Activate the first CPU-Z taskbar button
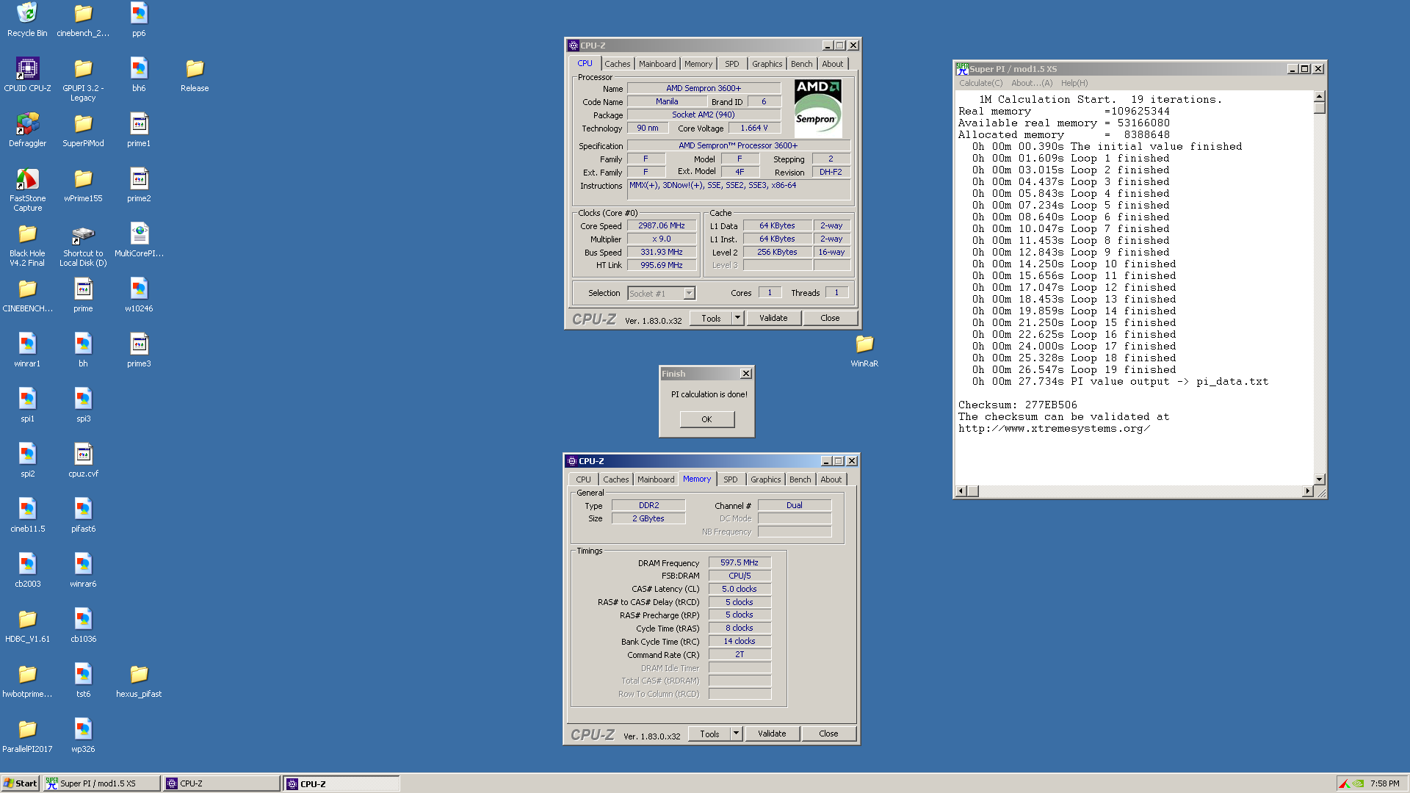1410x793 pixels. pyautogui.click(x=222, y=783)
